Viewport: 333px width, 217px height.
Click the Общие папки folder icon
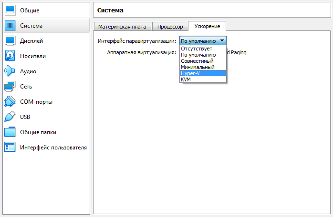point(10,132)
